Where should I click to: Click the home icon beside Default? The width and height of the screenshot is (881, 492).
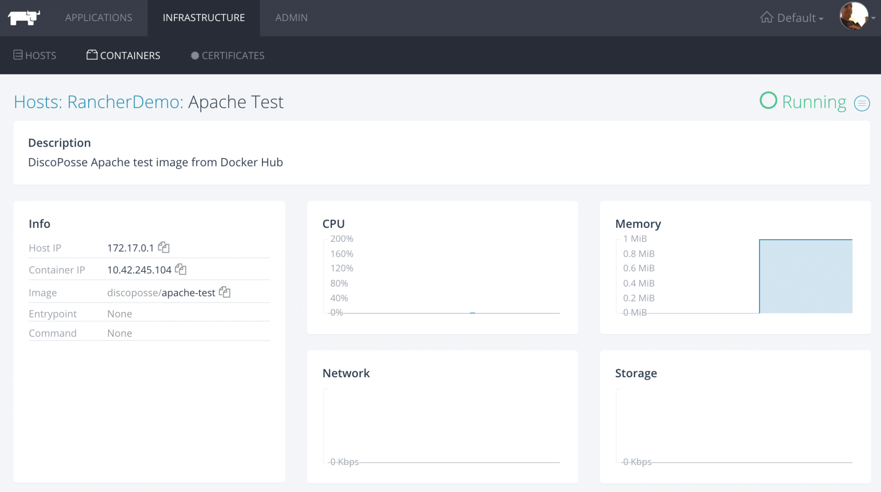click(766, 18)
